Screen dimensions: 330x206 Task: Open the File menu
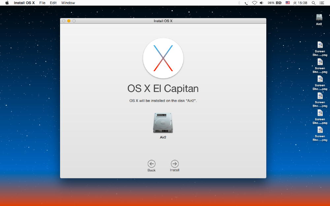coord(42,3)
